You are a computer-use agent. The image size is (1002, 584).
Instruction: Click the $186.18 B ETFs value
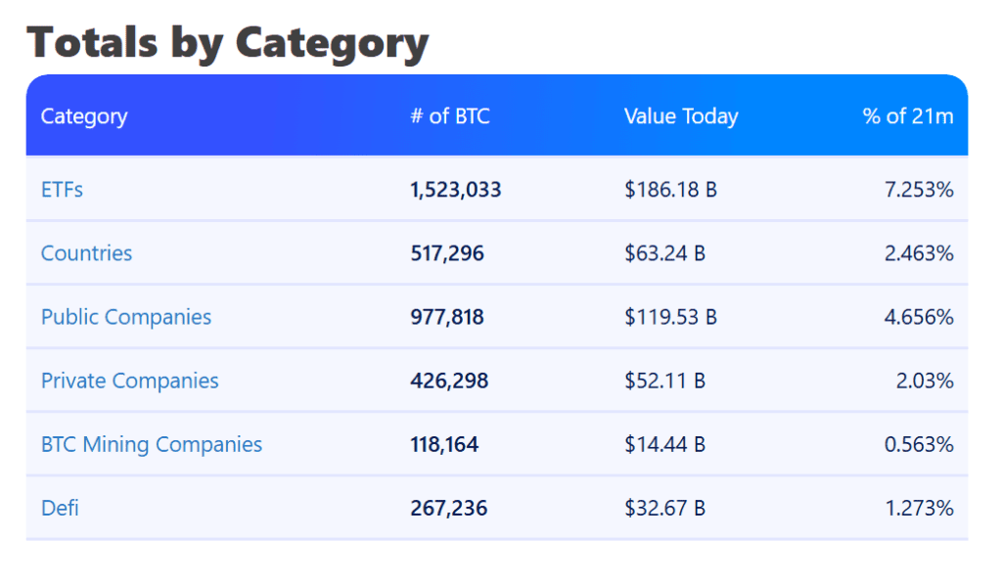pyautogui.click(x=670, y=190)
